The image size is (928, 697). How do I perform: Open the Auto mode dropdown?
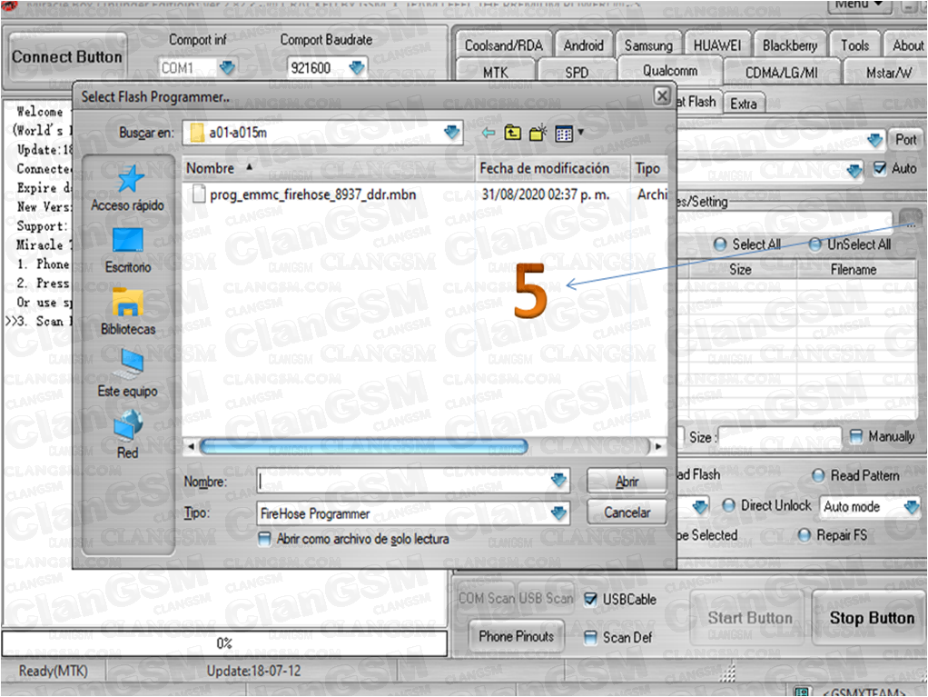click(869, 505)
